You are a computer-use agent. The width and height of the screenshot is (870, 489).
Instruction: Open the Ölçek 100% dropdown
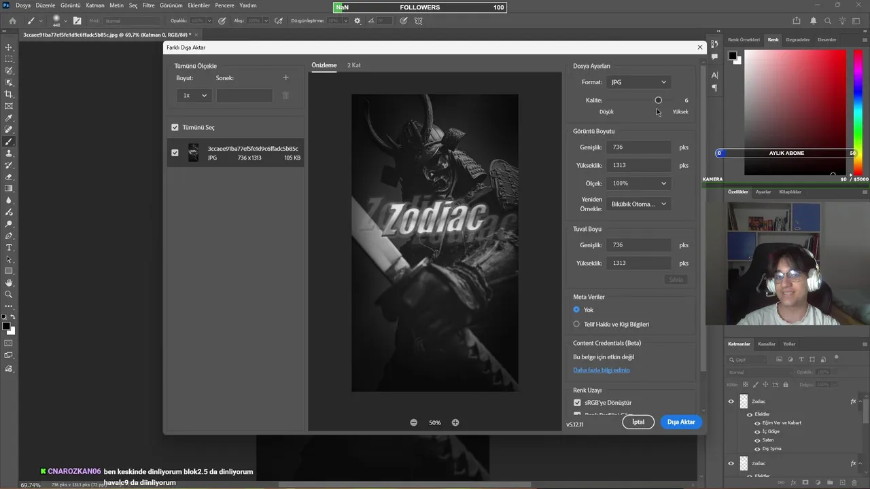(x=639, y=183)
